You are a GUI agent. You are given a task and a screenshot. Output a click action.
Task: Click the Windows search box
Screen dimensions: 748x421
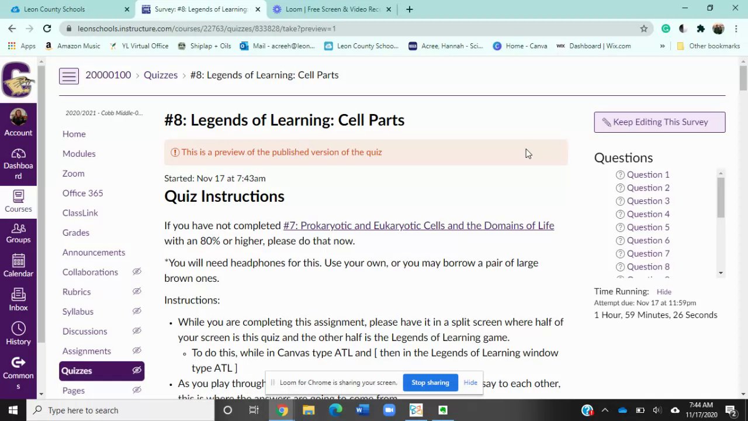tap(122, 410)
